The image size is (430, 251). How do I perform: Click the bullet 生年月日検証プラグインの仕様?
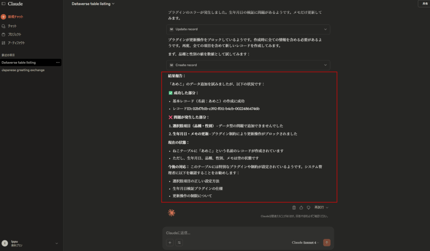pos(198,189)
